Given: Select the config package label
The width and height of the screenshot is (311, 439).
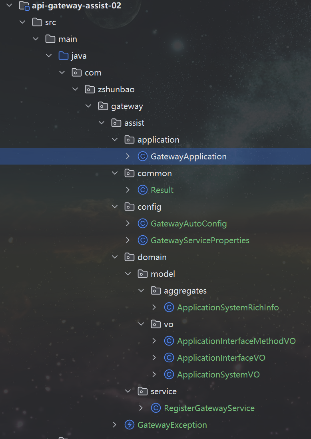Looking at the screenshot, I should tap(149, 207).
